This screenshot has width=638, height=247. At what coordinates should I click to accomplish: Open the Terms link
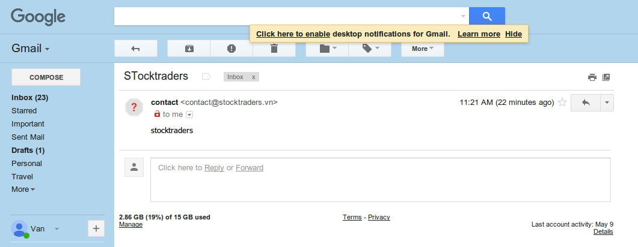click(352, 217)
